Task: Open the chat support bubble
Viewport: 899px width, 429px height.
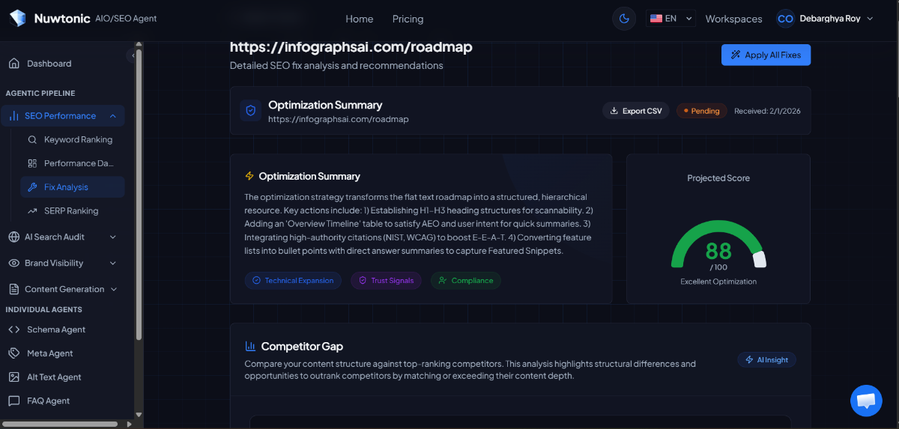Action: (x=866, y=401)
